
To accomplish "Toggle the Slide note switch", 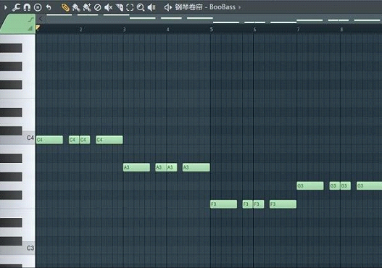I will click(31, 20).
